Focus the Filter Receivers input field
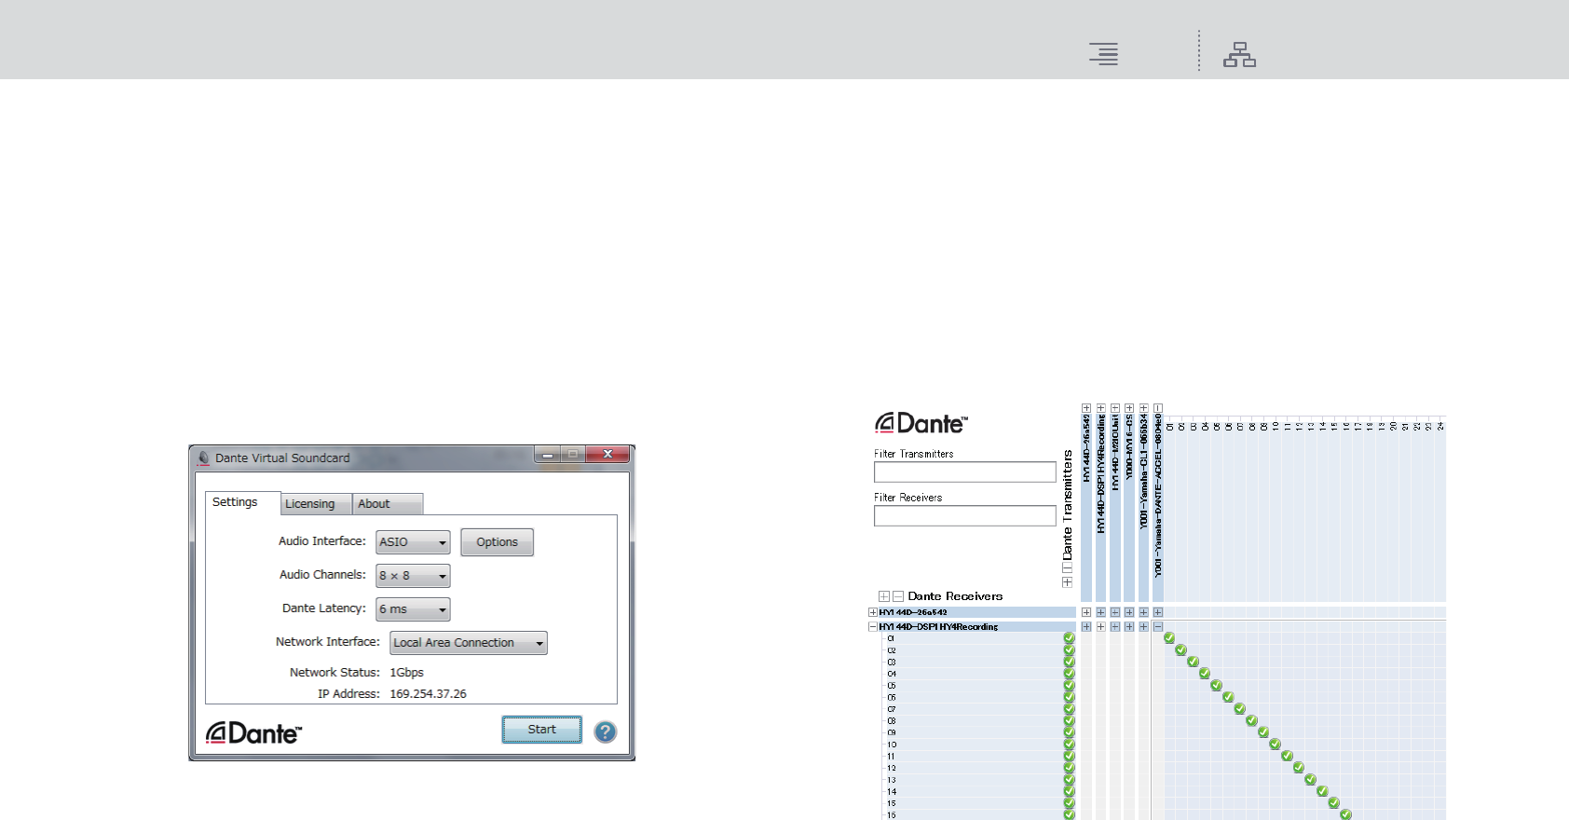1569x820 pixels. [965, 516]
